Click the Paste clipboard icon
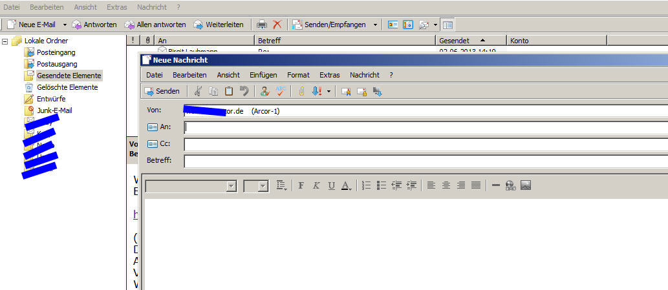The image size is (668, 290). (229, 92)
